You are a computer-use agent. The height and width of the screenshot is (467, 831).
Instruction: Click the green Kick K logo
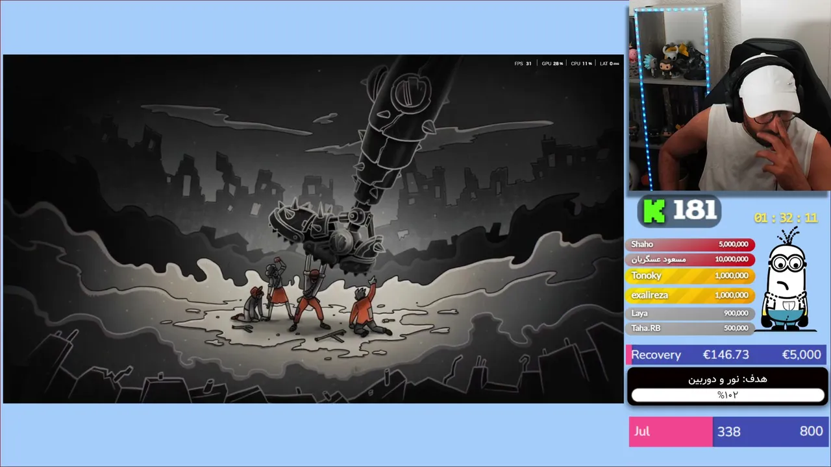654,211
